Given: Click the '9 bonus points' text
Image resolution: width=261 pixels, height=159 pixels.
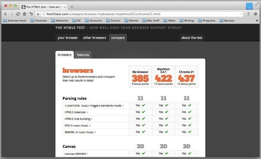Looking at the screenshot, I should tap(140, 84).
